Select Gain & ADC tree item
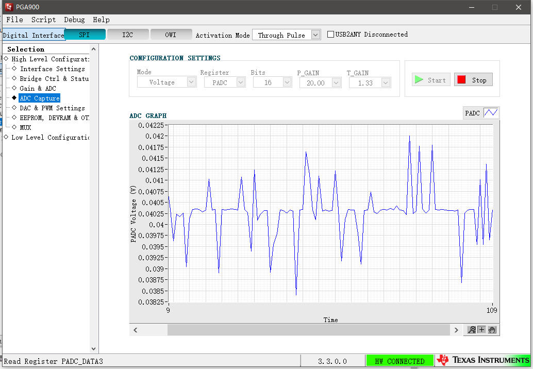533x369 pixels. click(38, 88)
